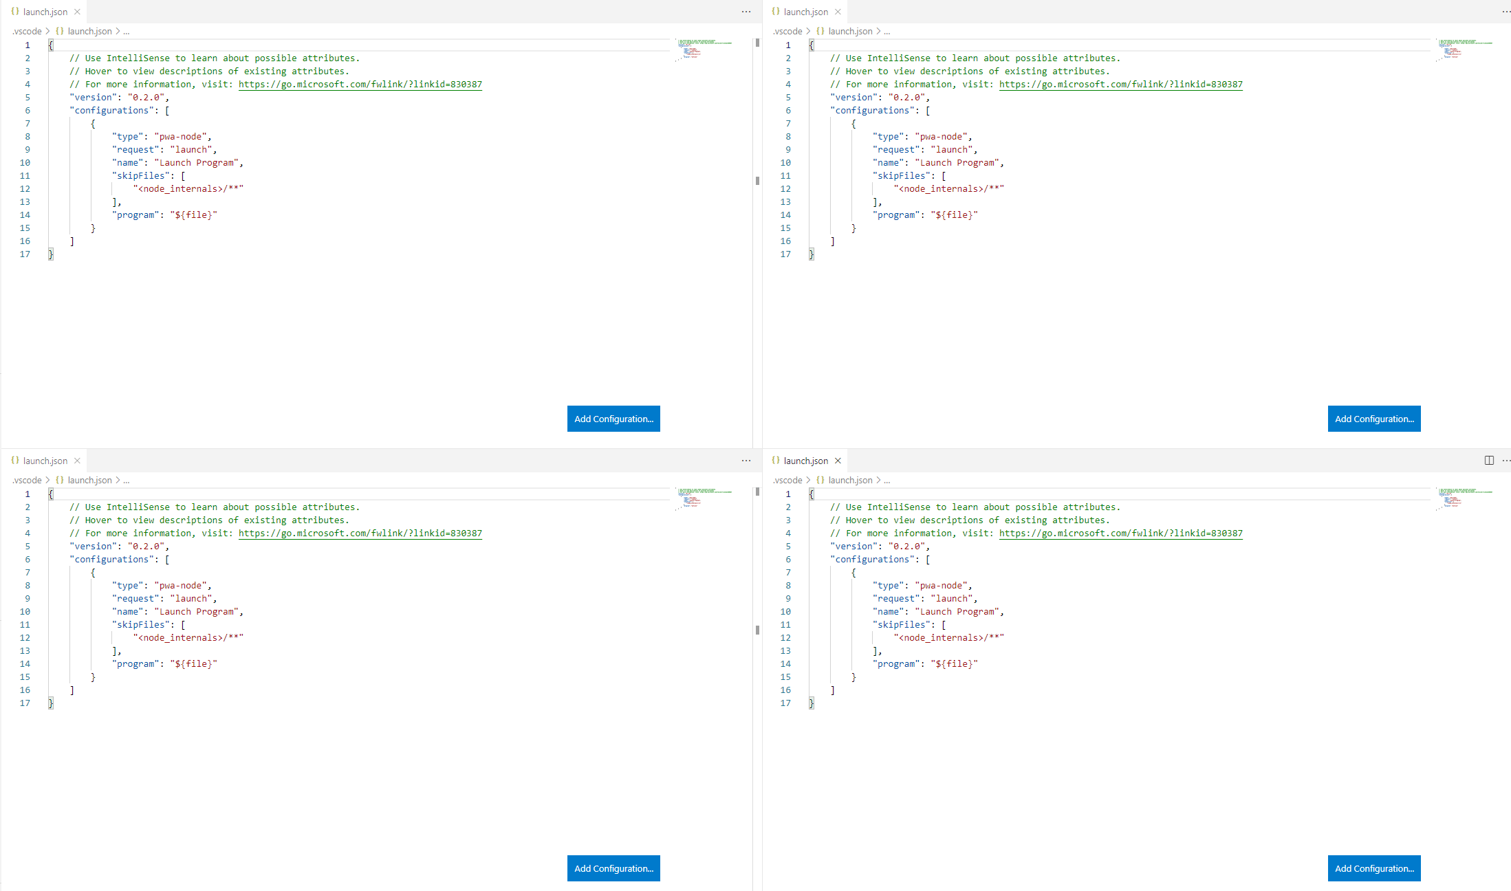Close launch.json tab in top-left editor group
Screen dimensions: 1511x891
coord(77,12)
